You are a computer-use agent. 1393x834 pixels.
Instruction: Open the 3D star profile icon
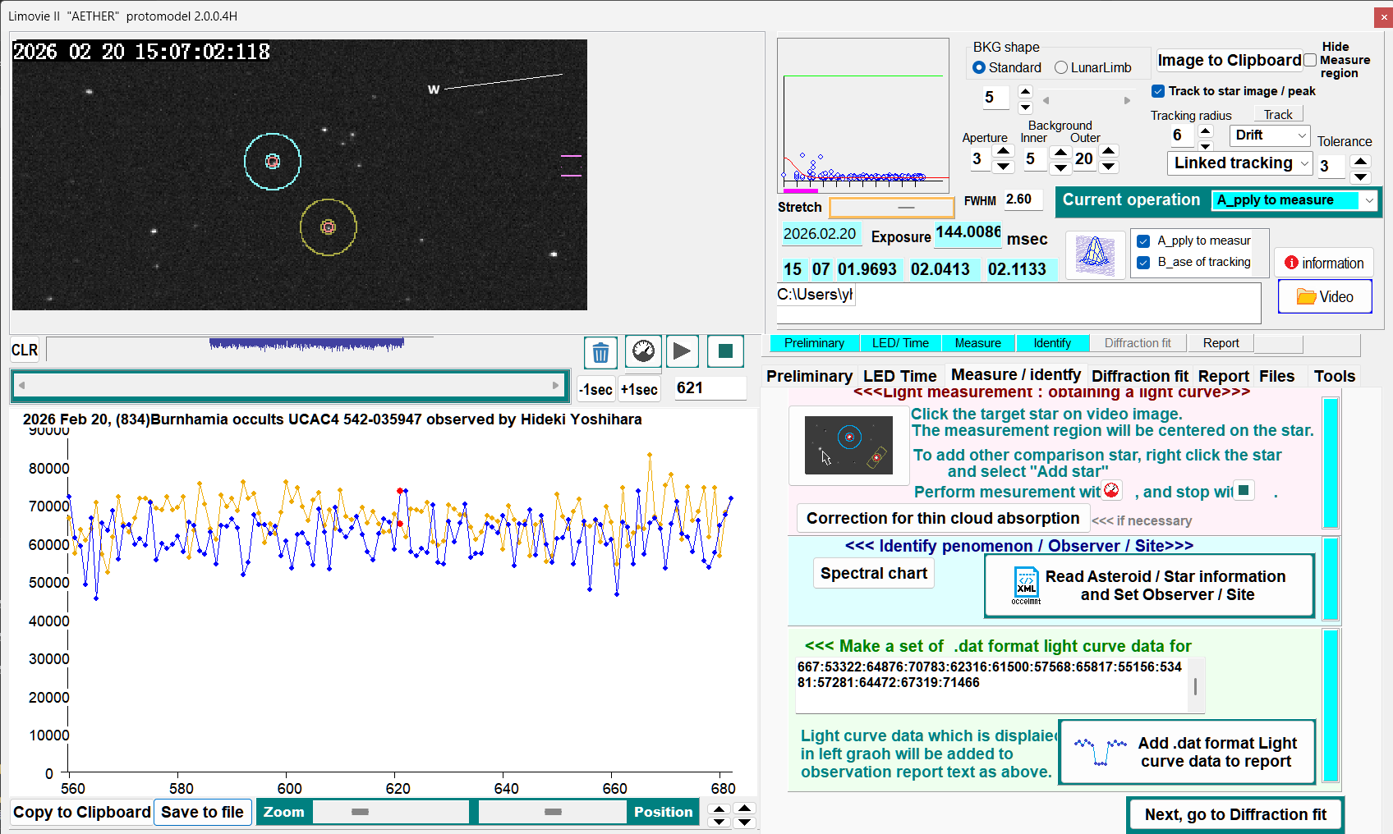(1095, 254)
